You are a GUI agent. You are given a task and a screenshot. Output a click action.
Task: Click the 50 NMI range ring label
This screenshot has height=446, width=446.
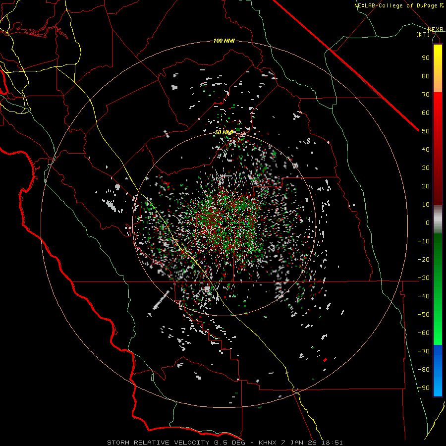[224, 132]
